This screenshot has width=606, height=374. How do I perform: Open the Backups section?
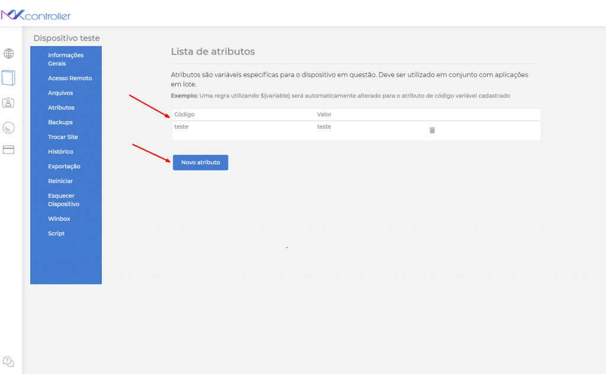[x=59, y=122]
